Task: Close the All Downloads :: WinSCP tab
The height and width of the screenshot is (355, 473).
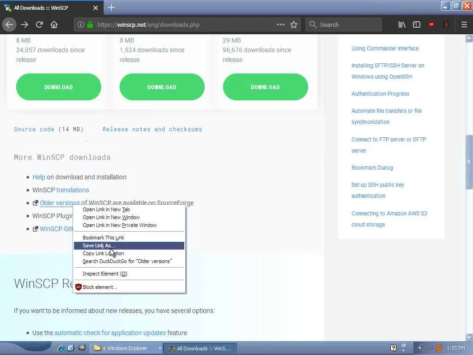Action: pos(95,8)
